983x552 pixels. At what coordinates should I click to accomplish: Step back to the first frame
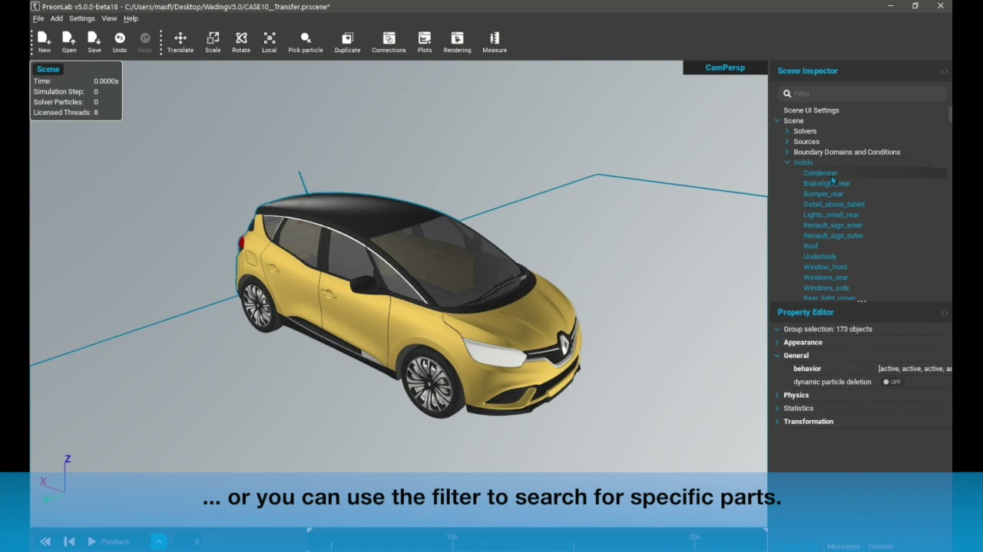coord(69,542)
